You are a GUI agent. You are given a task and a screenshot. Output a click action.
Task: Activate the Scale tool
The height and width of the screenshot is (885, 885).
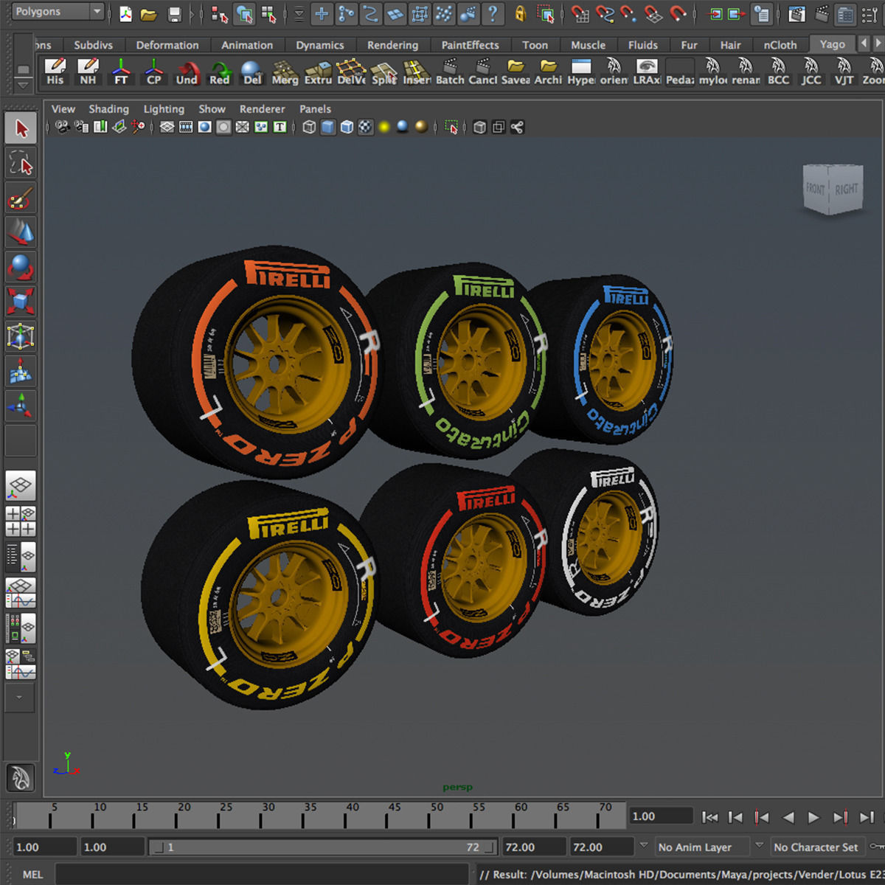click(x=21, y=302)
